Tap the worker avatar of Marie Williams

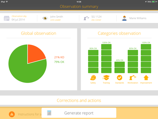(124, 18)
